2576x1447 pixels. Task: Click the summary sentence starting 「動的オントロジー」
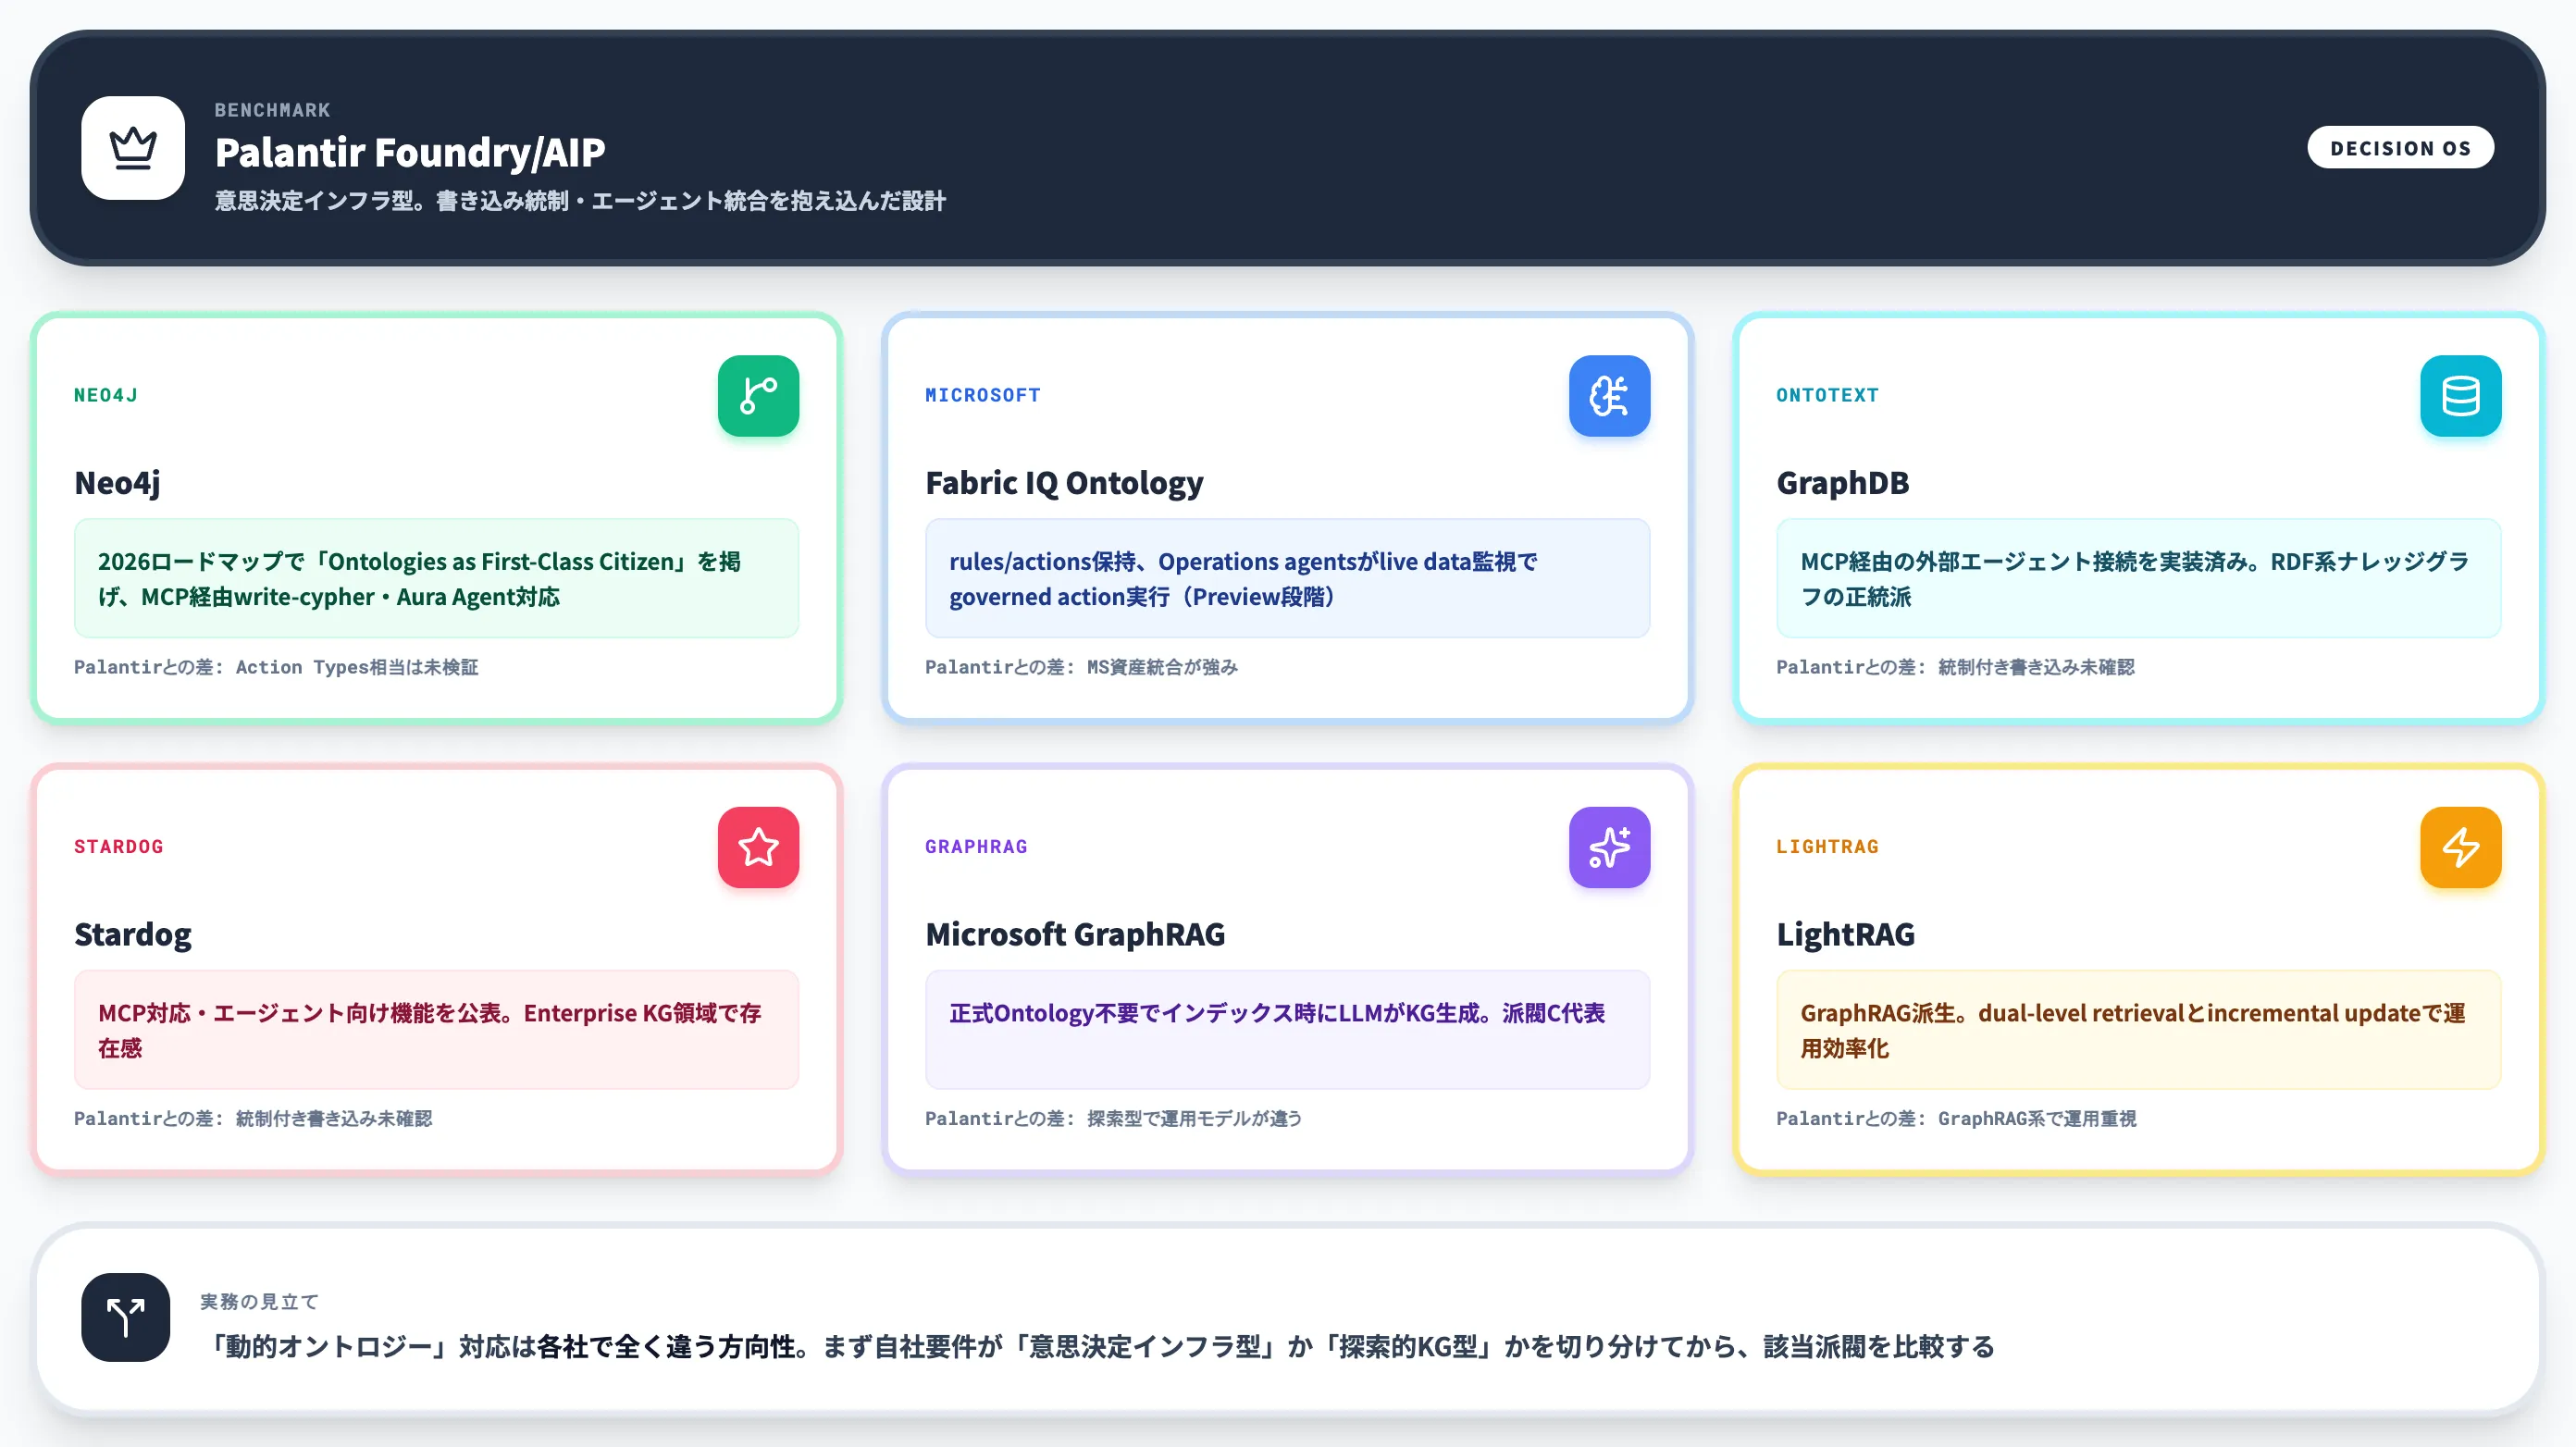[1097, 1346]
